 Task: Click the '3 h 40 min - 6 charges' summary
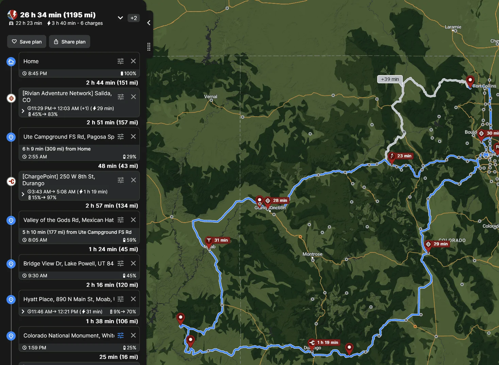pyautogui.click(x=75, y=23)
